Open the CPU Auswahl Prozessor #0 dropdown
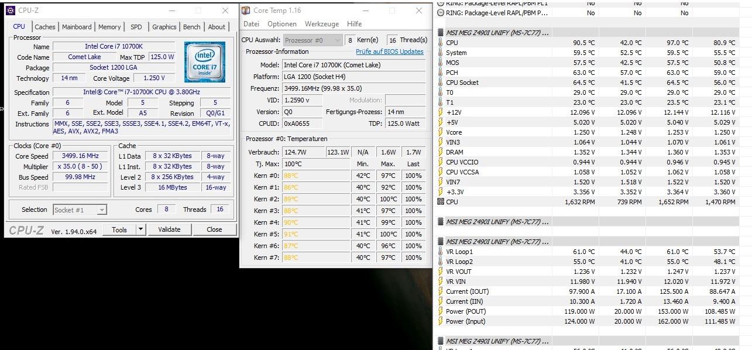Viewport: 752px width, 350px height. pyautogui.click(x=313, y=40)
